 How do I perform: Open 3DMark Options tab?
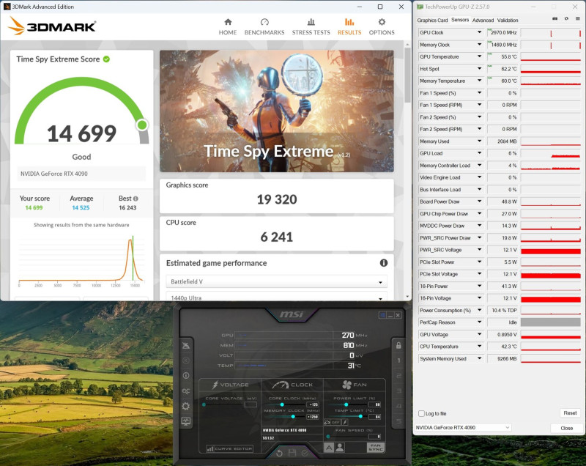click(x=382, y=27)
